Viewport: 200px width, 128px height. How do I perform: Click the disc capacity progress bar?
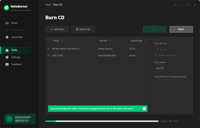tap(102, 121)
